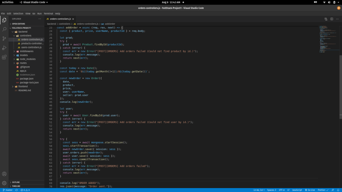Open package.json file

26,79
